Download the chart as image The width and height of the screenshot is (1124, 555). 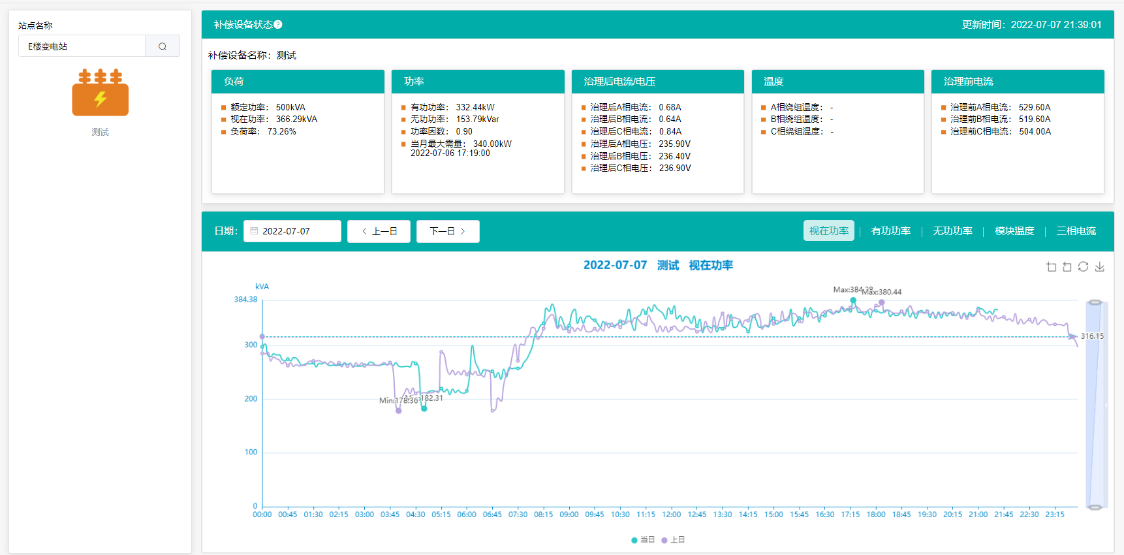tap(1100, 266)
